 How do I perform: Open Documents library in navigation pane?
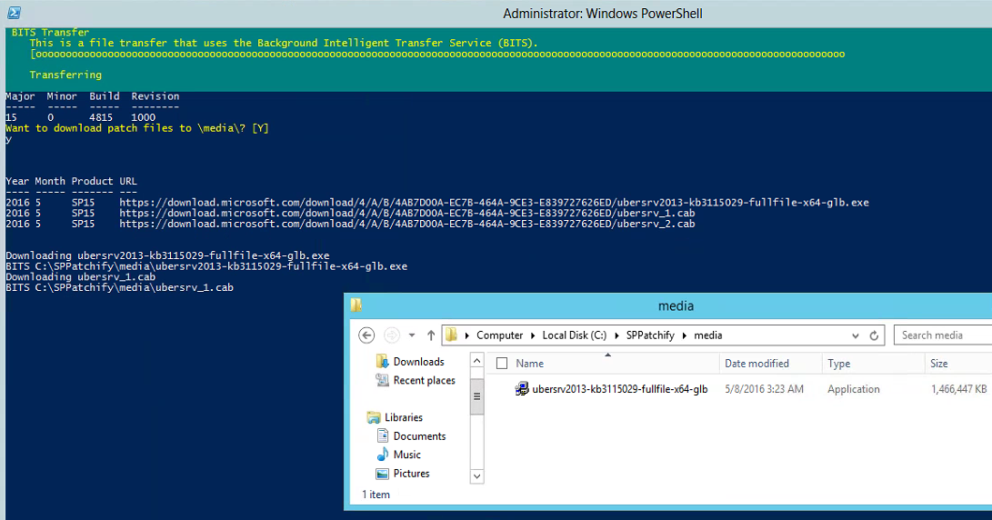[x=419, y=435]
